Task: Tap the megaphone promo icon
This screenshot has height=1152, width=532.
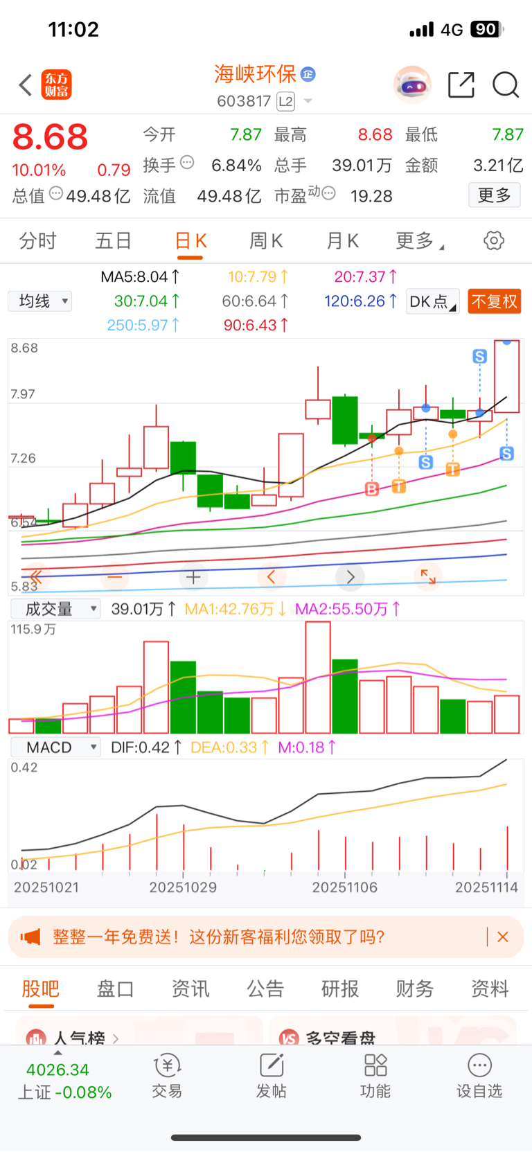Action: pyautogui.click(x=30, y=937)
